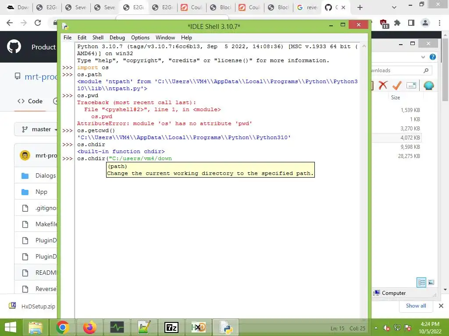Close the active GitHub tab
The width and height of the screenshot is (449, 336).
(344, 7)
